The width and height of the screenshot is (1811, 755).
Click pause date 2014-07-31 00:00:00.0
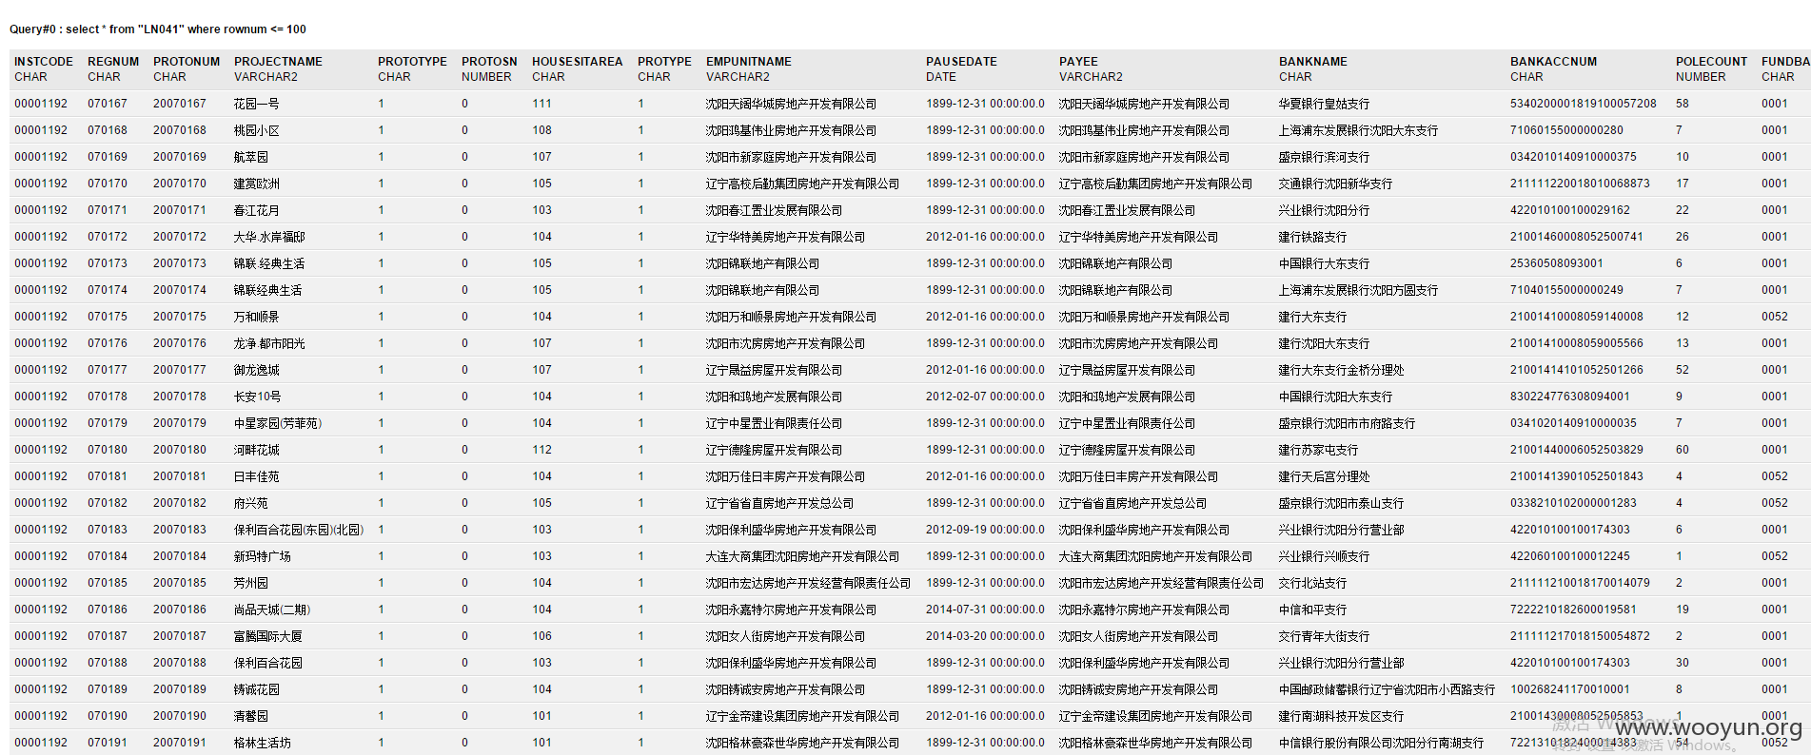click(985, 610)
